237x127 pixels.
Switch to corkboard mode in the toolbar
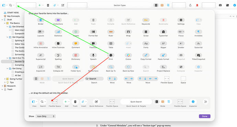162,5
